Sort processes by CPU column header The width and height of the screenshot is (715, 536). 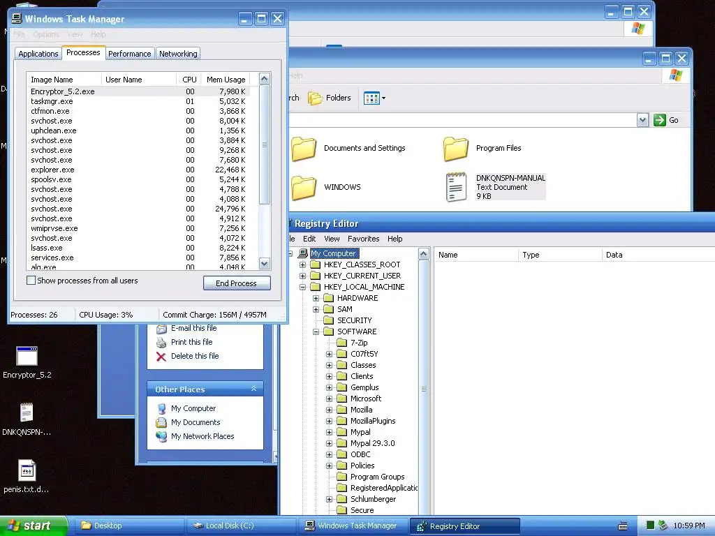pyautogui.click(x=189, y=80)
